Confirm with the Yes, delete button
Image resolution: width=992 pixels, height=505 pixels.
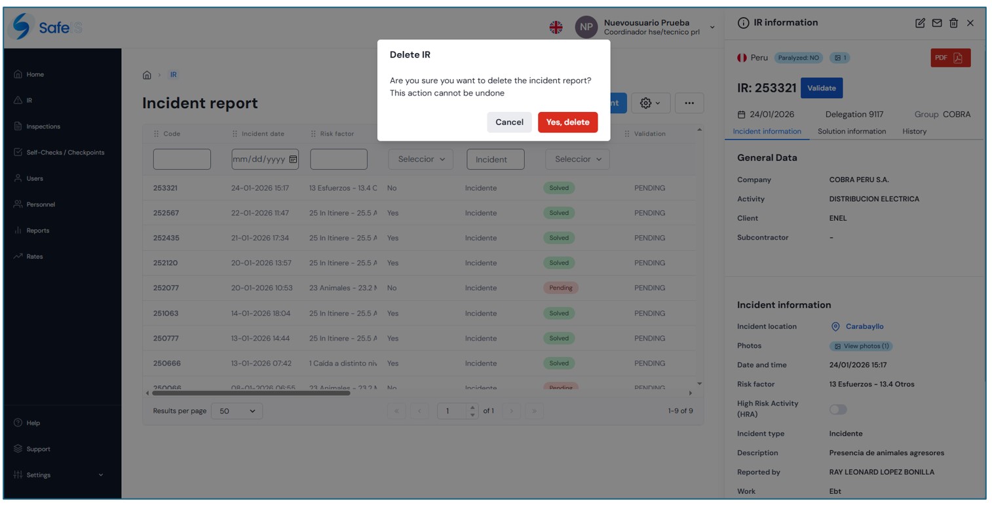click(x=567, y=122)
